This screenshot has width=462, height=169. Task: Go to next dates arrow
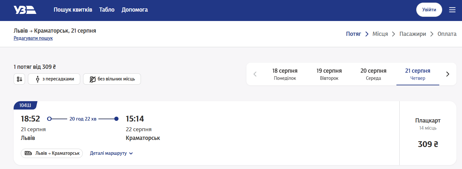pyautogui.click(x=448, y=74)
